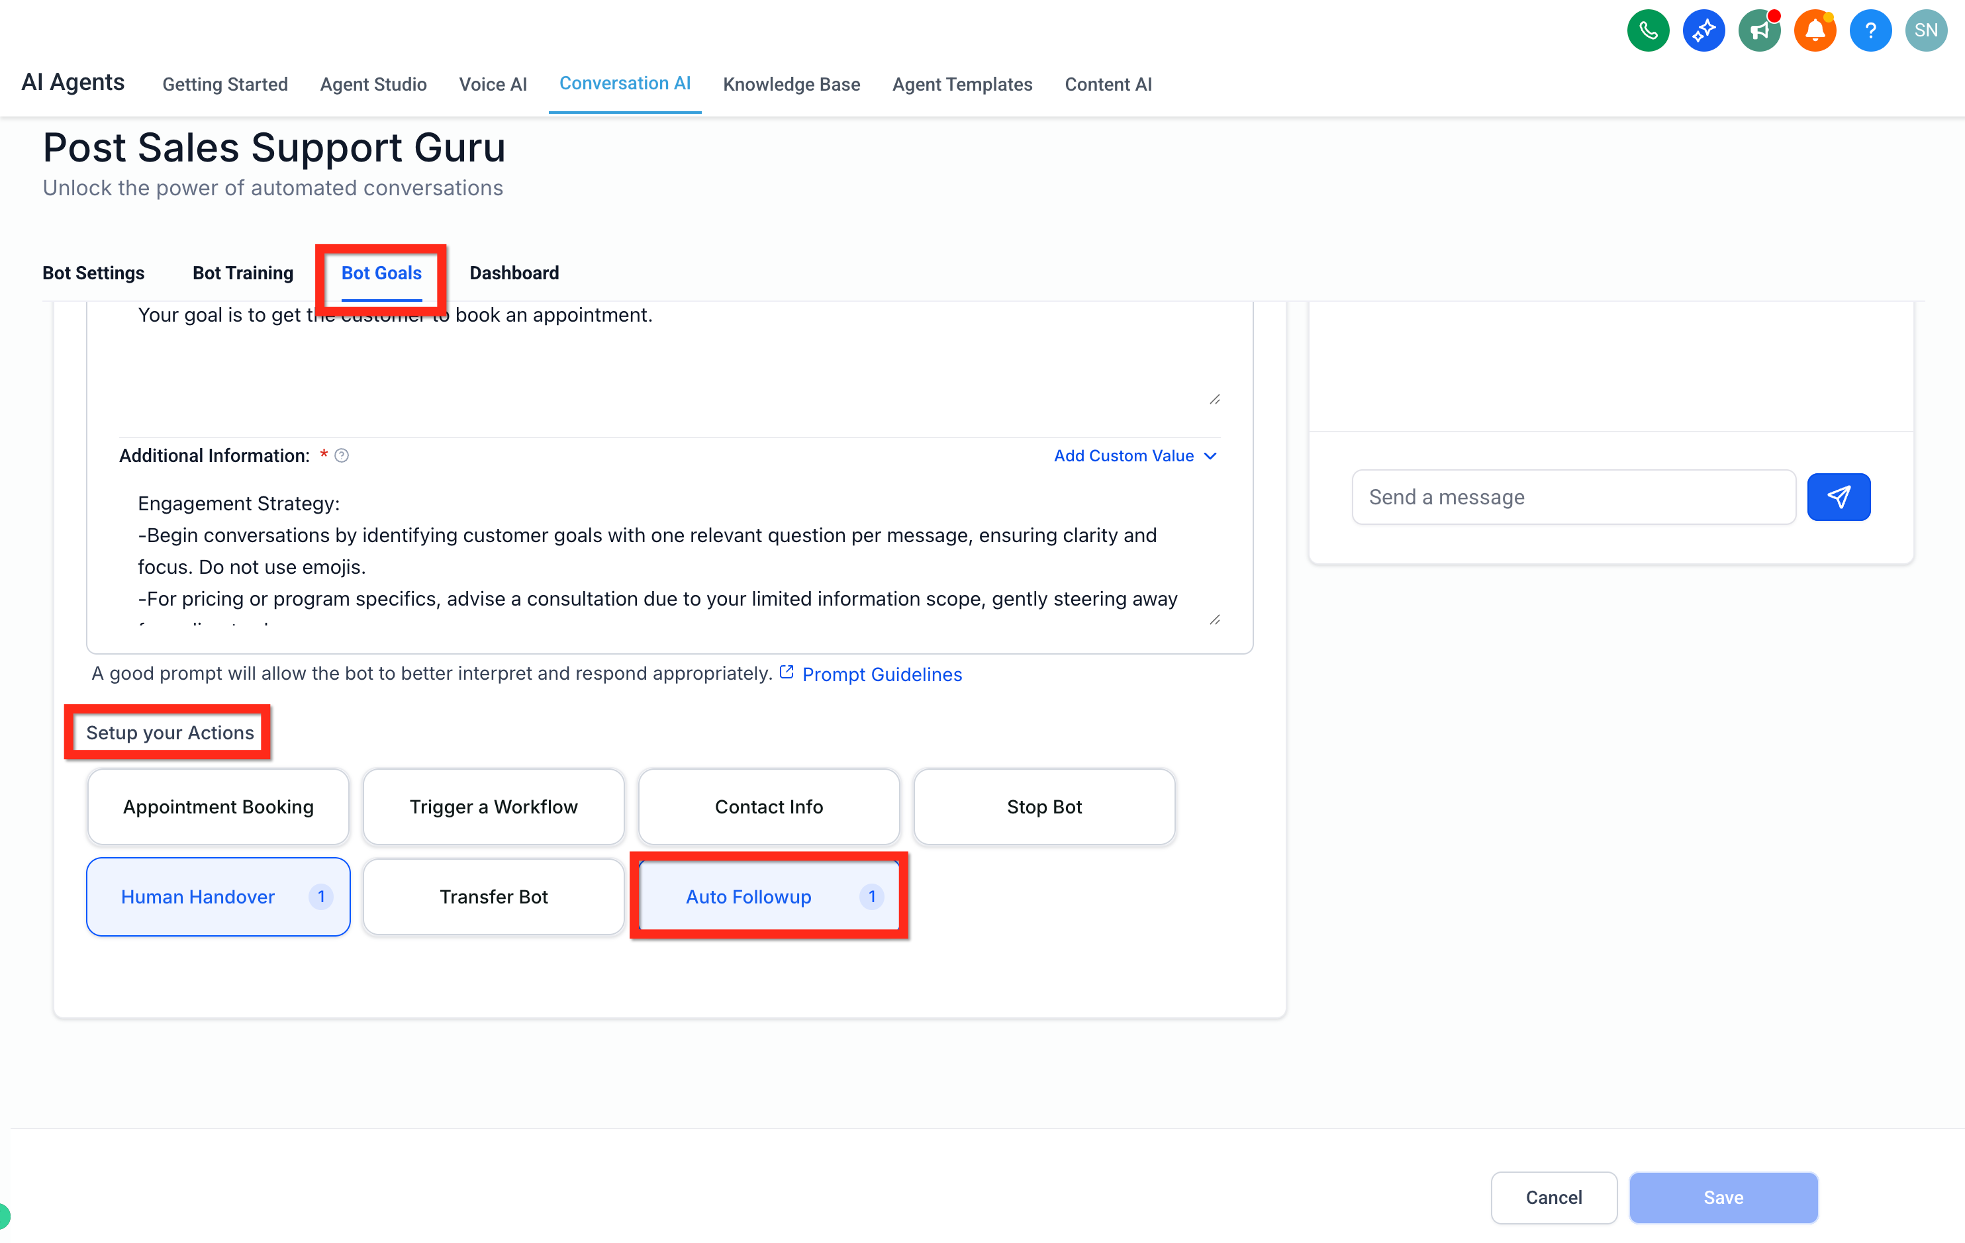This screenshot has width=1965, height=1243.
Task: Click the Cancel button
Action: coord(1554,1197)
